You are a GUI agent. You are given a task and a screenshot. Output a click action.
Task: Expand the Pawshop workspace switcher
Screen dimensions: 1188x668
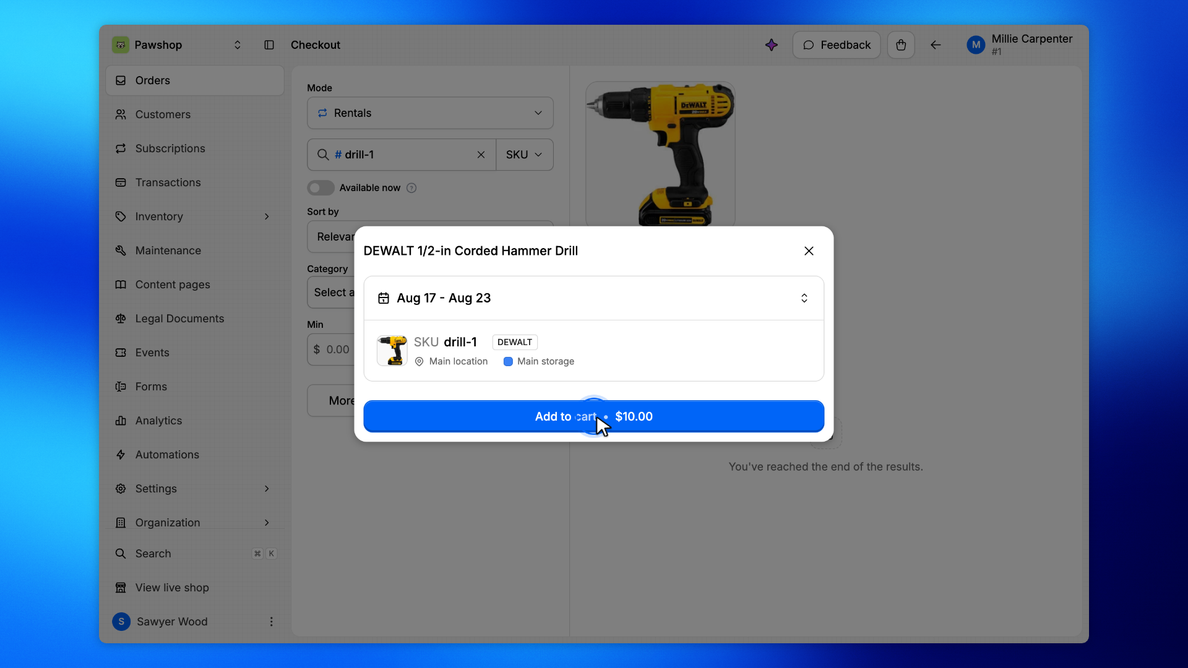238,45
